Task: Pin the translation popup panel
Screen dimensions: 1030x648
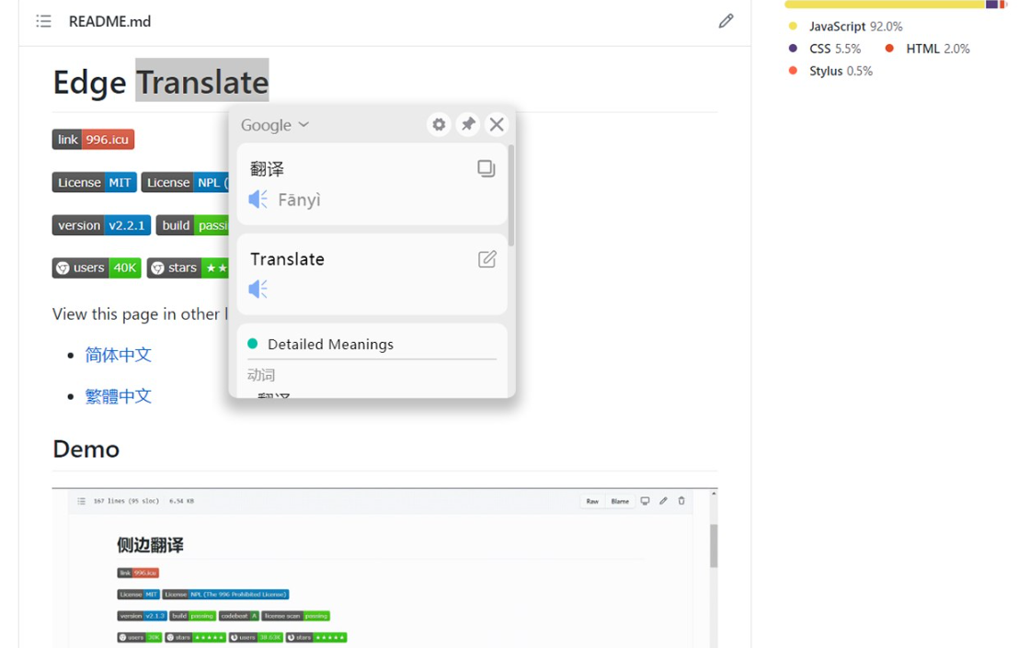Action: tap(468, 124)
